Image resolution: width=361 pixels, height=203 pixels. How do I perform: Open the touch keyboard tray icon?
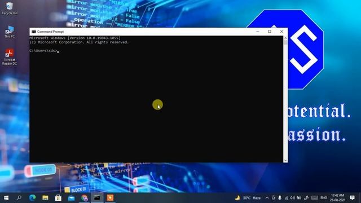tap(315, 198)
